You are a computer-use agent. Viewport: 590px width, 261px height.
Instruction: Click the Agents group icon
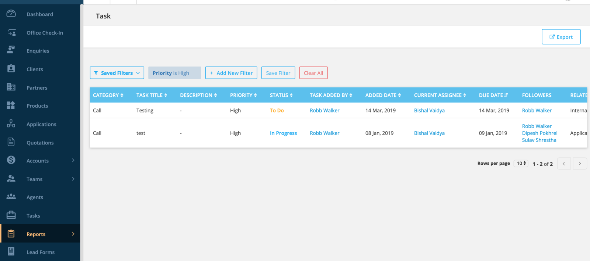pos(11,197)
